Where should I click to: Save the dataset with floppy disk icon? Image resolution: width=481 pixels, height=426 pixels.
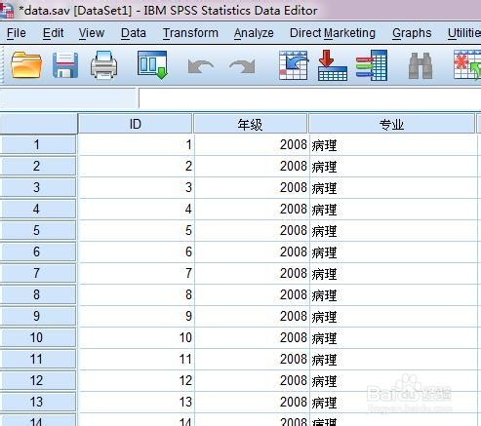(65, 65)
